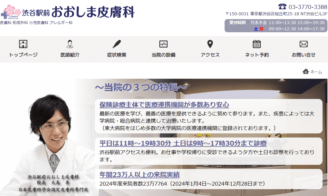Image resolution: width=328 pixels, height=196 pixels.
Task: Click the telephone icon beside the phone number
Action: click(282, 7)
